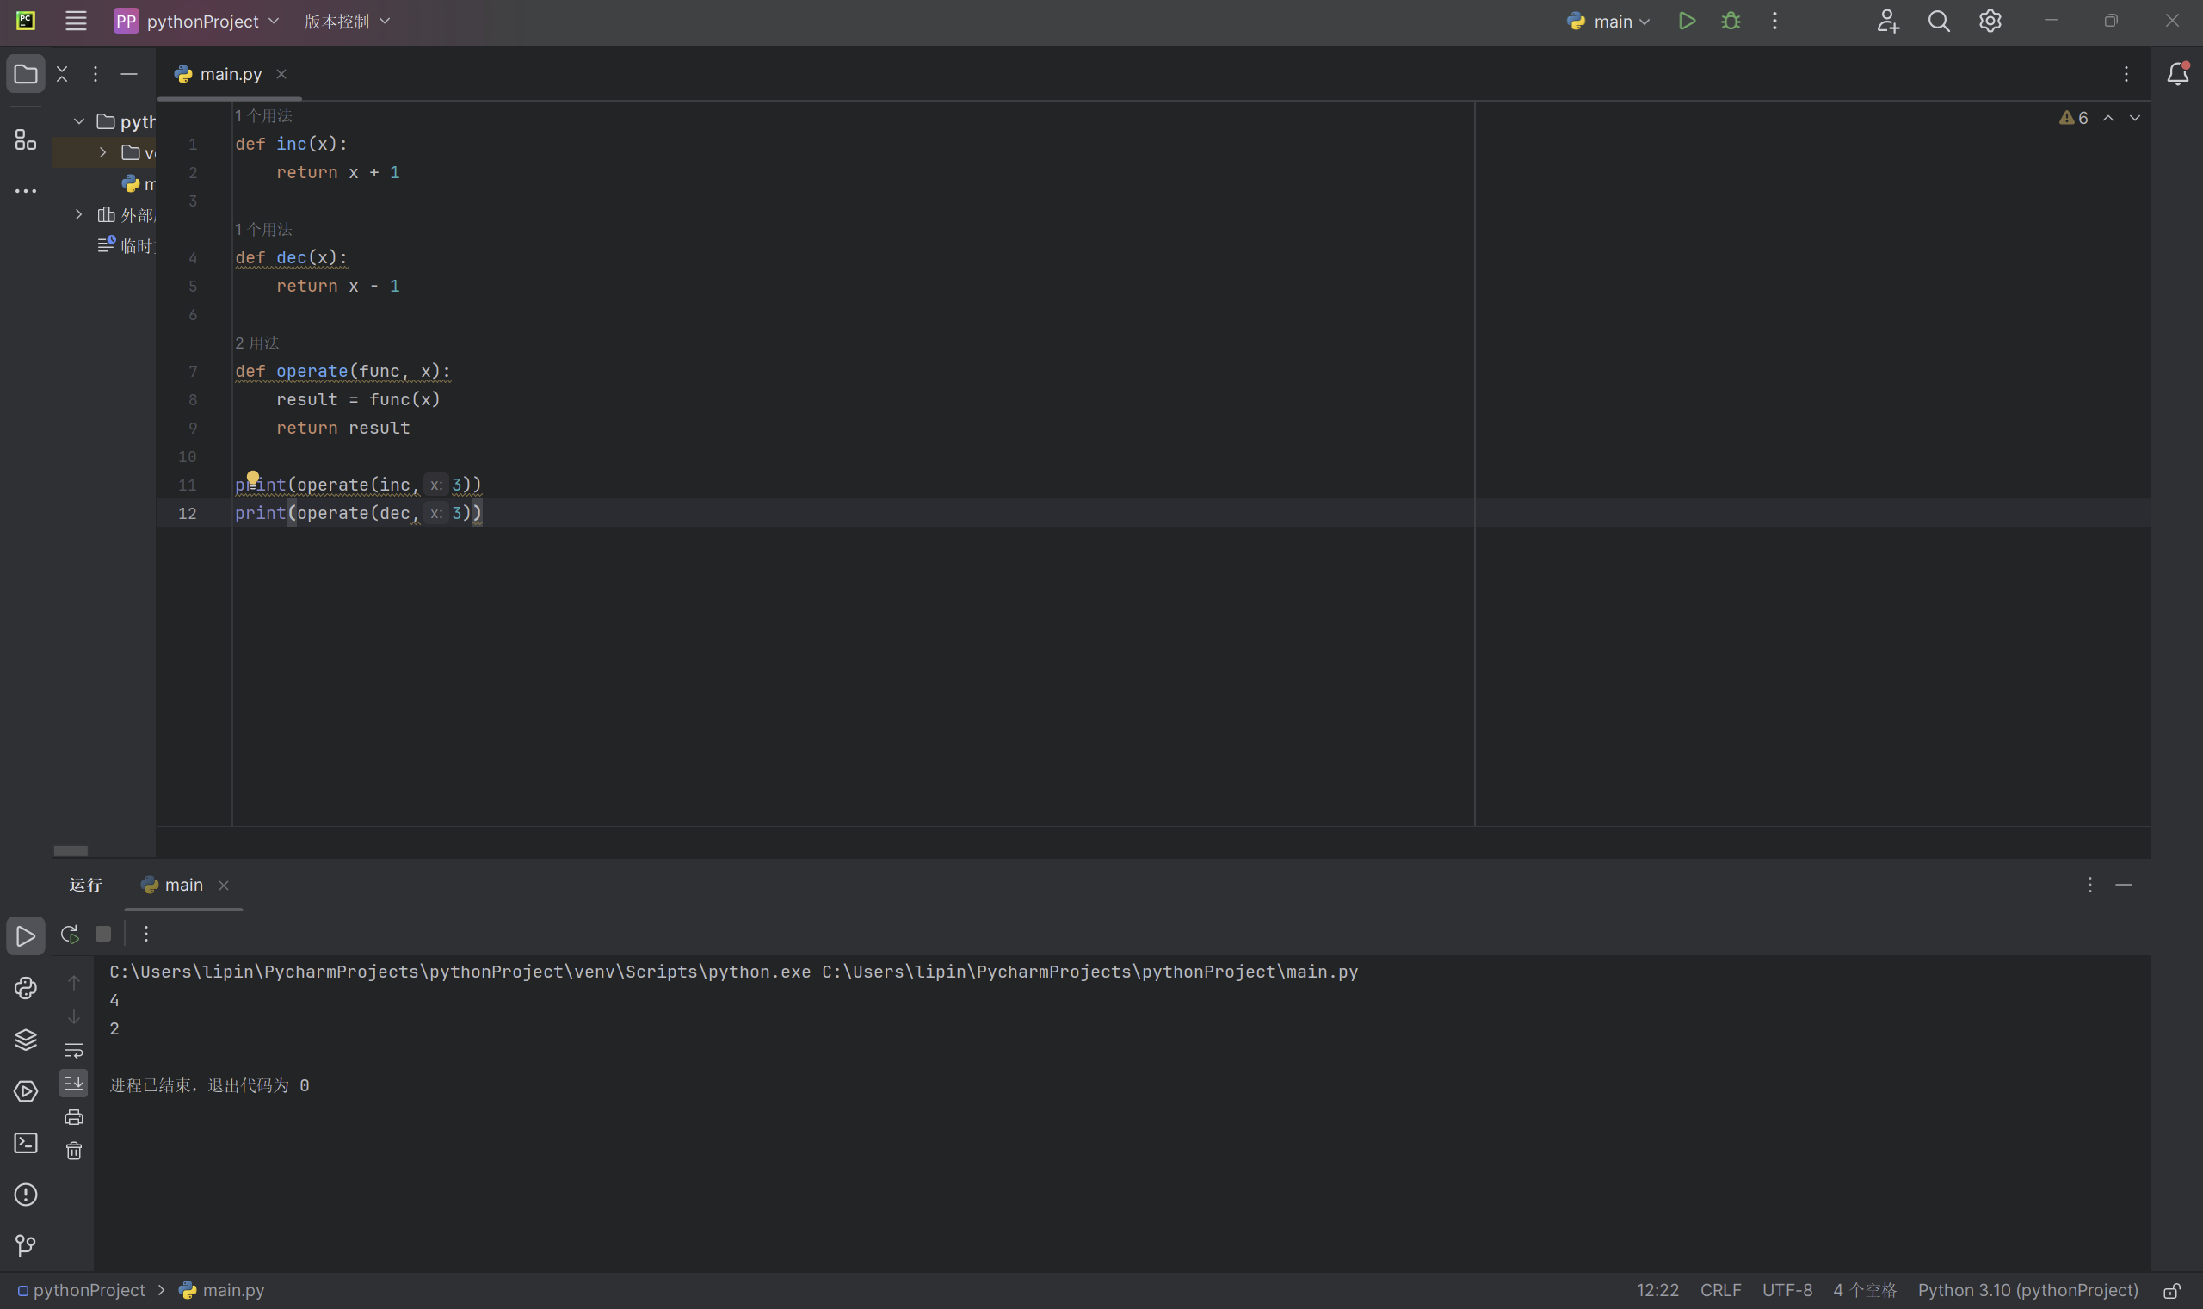Select main.py file in project tree

click(139, 183)
